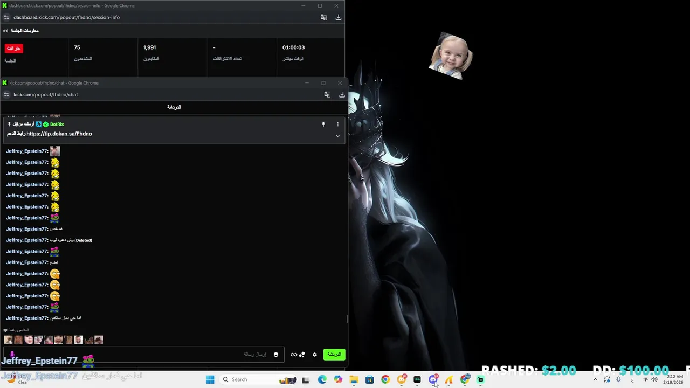Click the chat scrollbar thumb
Image resolution: width=690 pixels, height=388 pixels.
(347, 319)
